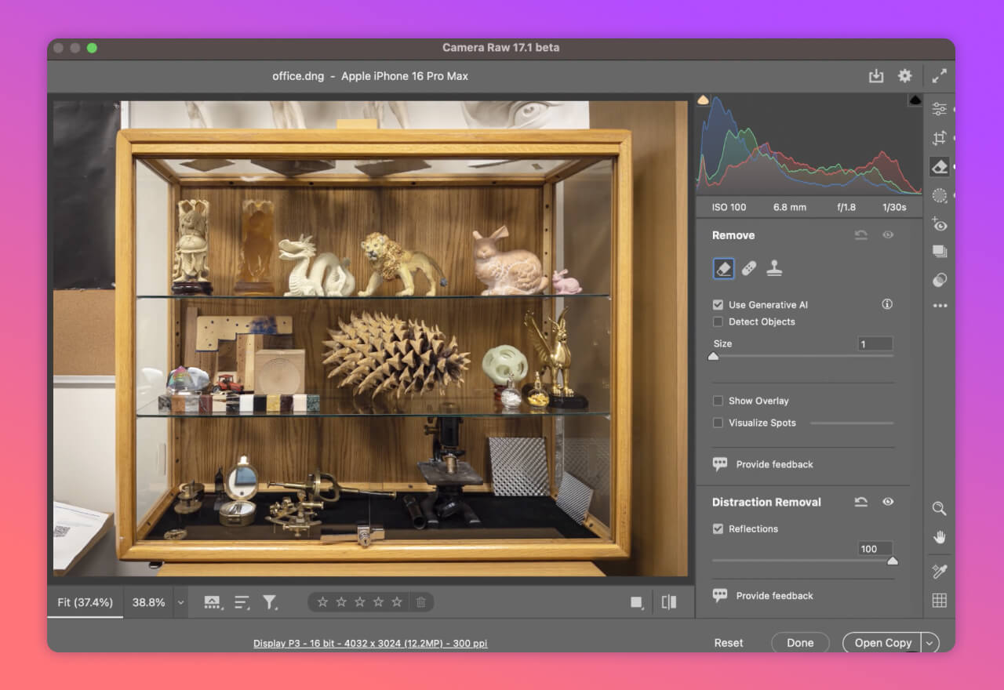Enable Show Overlay
This screenshot has width=1004, height=690.
point(717,401)
